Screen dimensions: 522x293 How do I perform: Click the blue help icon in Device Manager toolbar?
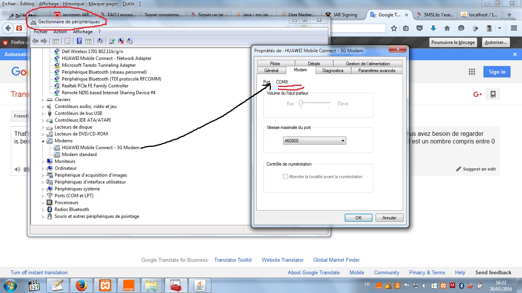point(79,41)
